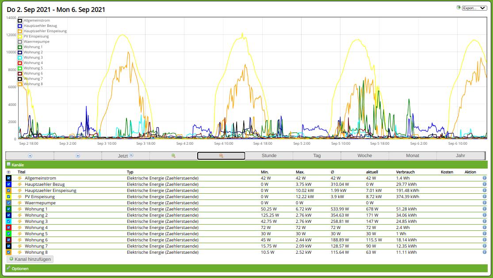Collapse the Kanäle section
The image size is (493, 278).
coord(247,165)
